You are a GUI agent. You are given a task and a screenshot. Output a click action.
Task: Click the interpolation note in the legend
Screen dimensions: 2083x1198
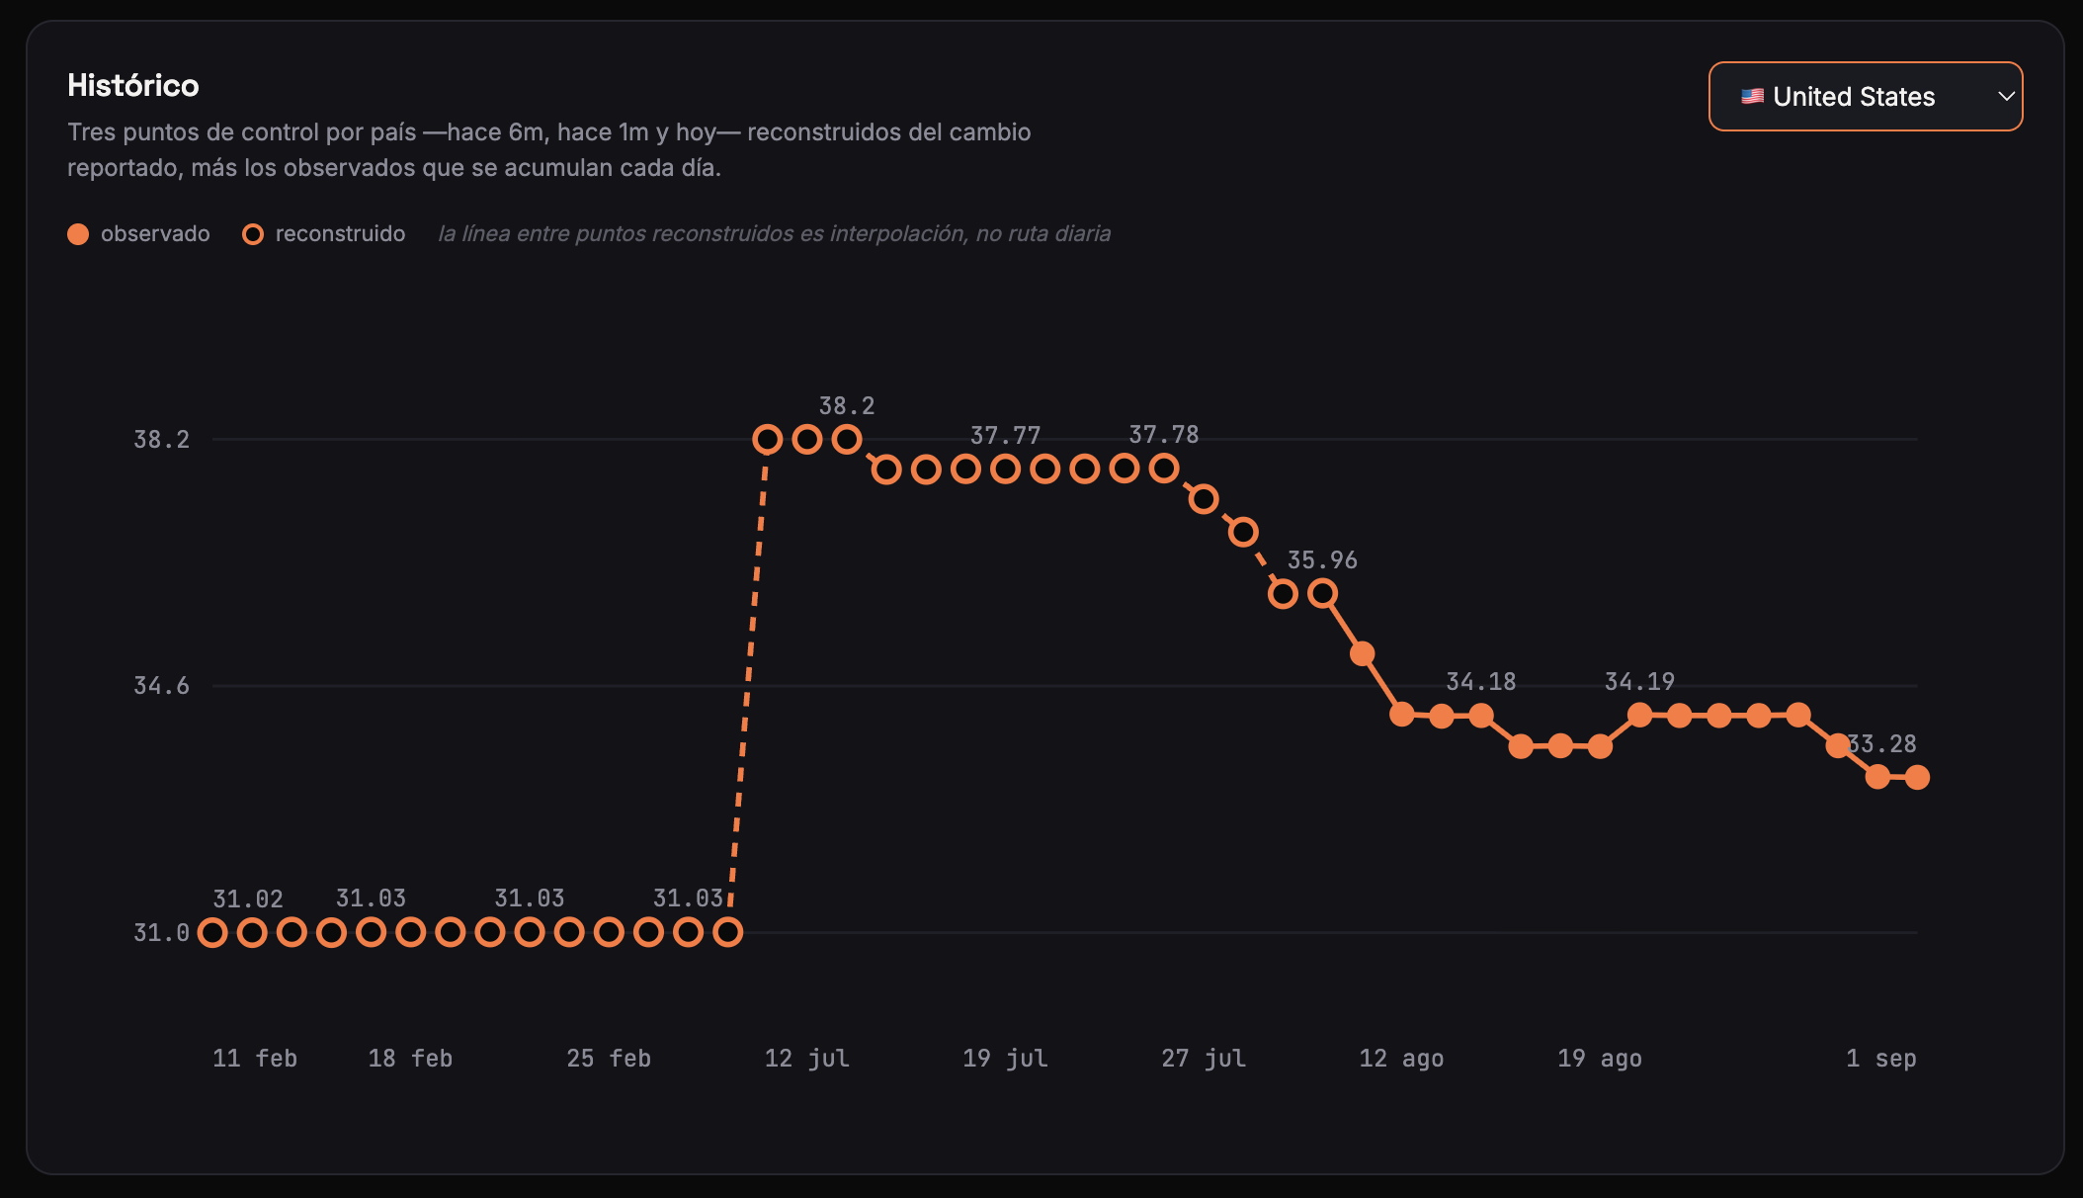(775, 234)
